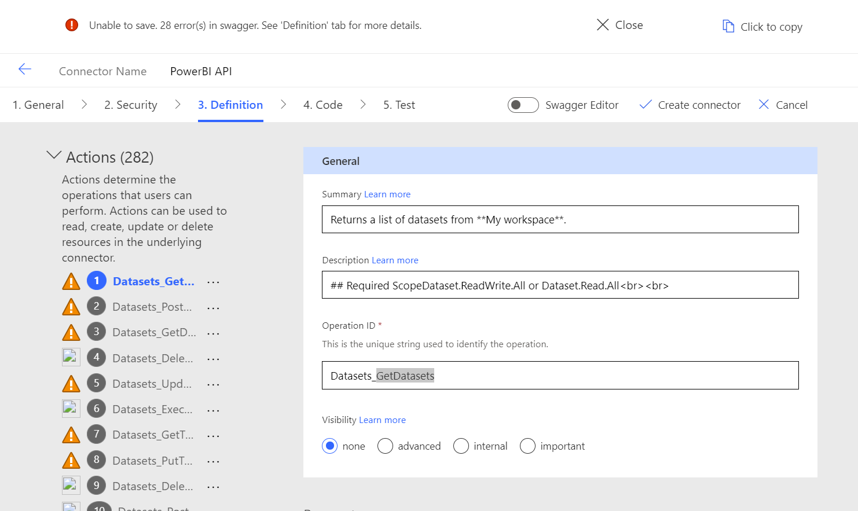
Task: Select action number 9 circle badge
Action: coord(97,485)
